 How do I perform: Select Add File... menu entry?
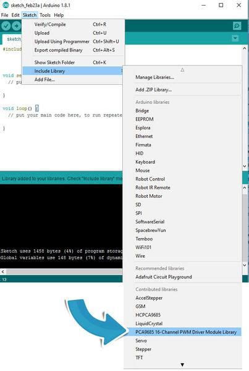(x=74, y=80)
